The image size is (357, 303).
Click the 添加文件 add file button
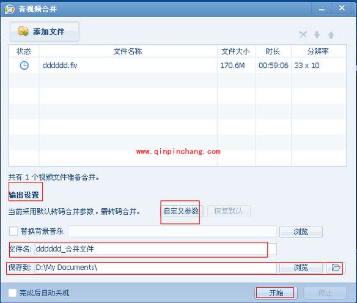tap(45, 31)
